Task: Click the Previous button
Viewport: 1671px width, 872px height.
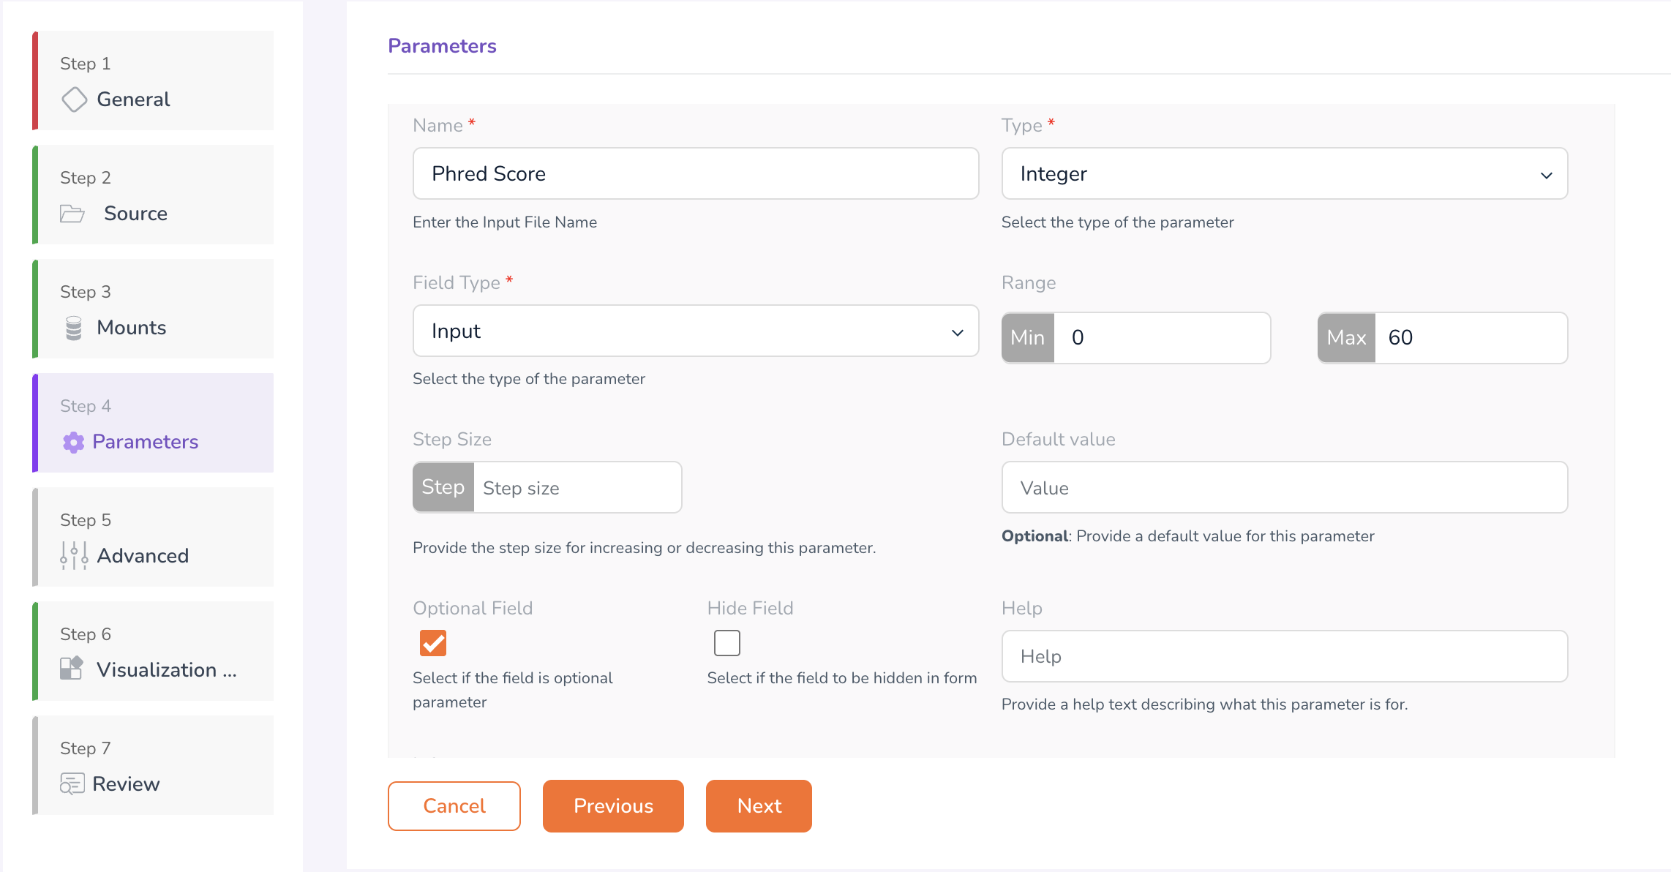Action: tap(612, 806)
